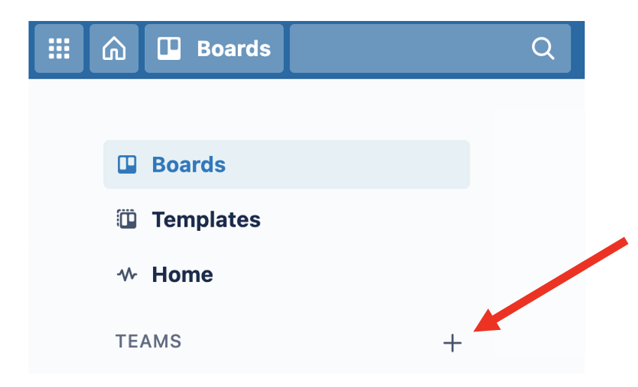
Task: Click the blue board icon beside sidebar Boards
Action: pos(127,165)
